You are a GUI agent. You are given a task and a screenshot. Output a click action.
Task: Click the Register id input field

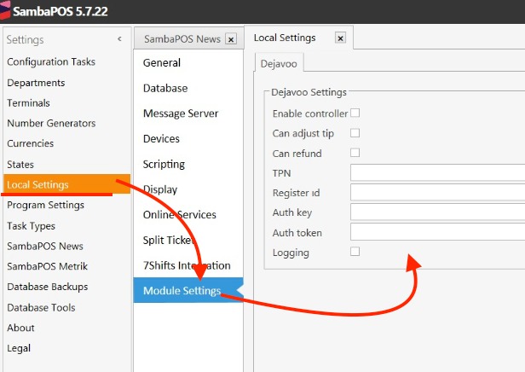[437, 192]
